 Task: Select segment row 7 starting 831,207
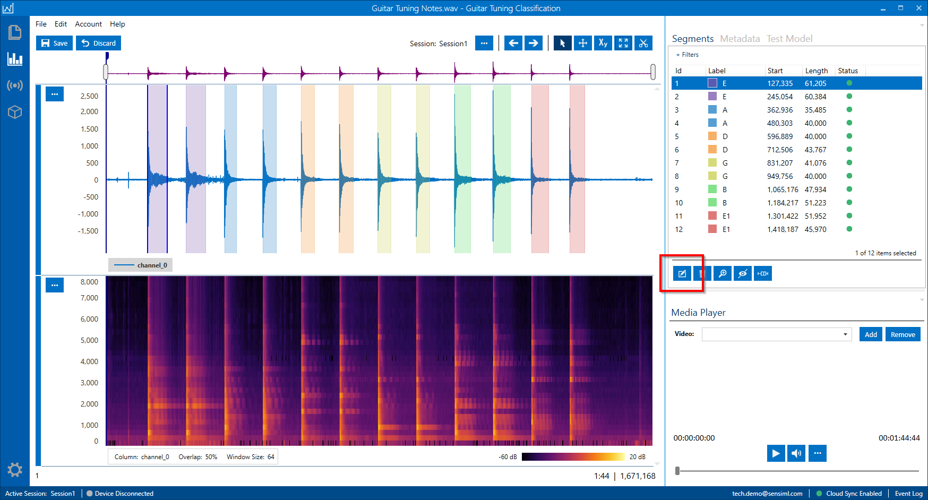pyautogui.click(x=796, y=163)
